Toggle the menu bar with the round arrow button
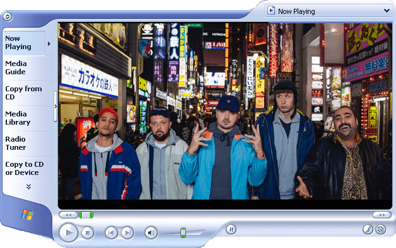 [8, 16]
